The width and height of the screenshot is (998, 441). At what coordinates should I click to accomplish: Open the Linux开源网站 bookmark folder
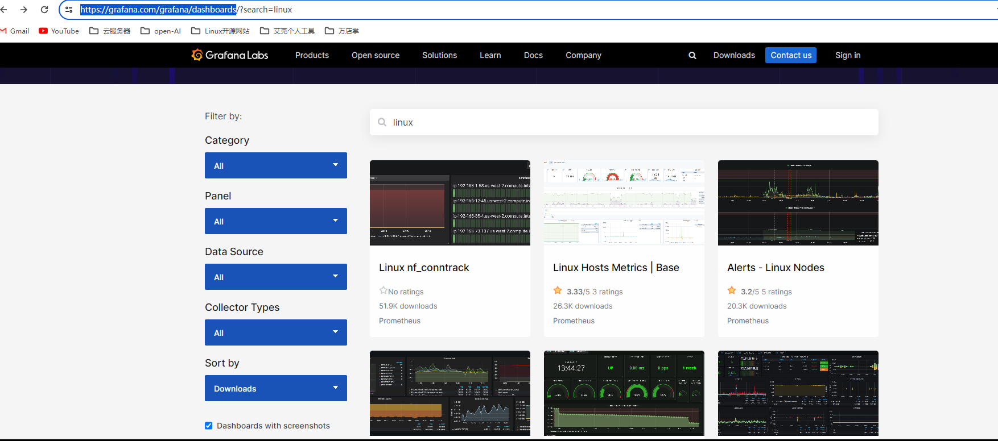pyautogui.click(x=220, y=31)
